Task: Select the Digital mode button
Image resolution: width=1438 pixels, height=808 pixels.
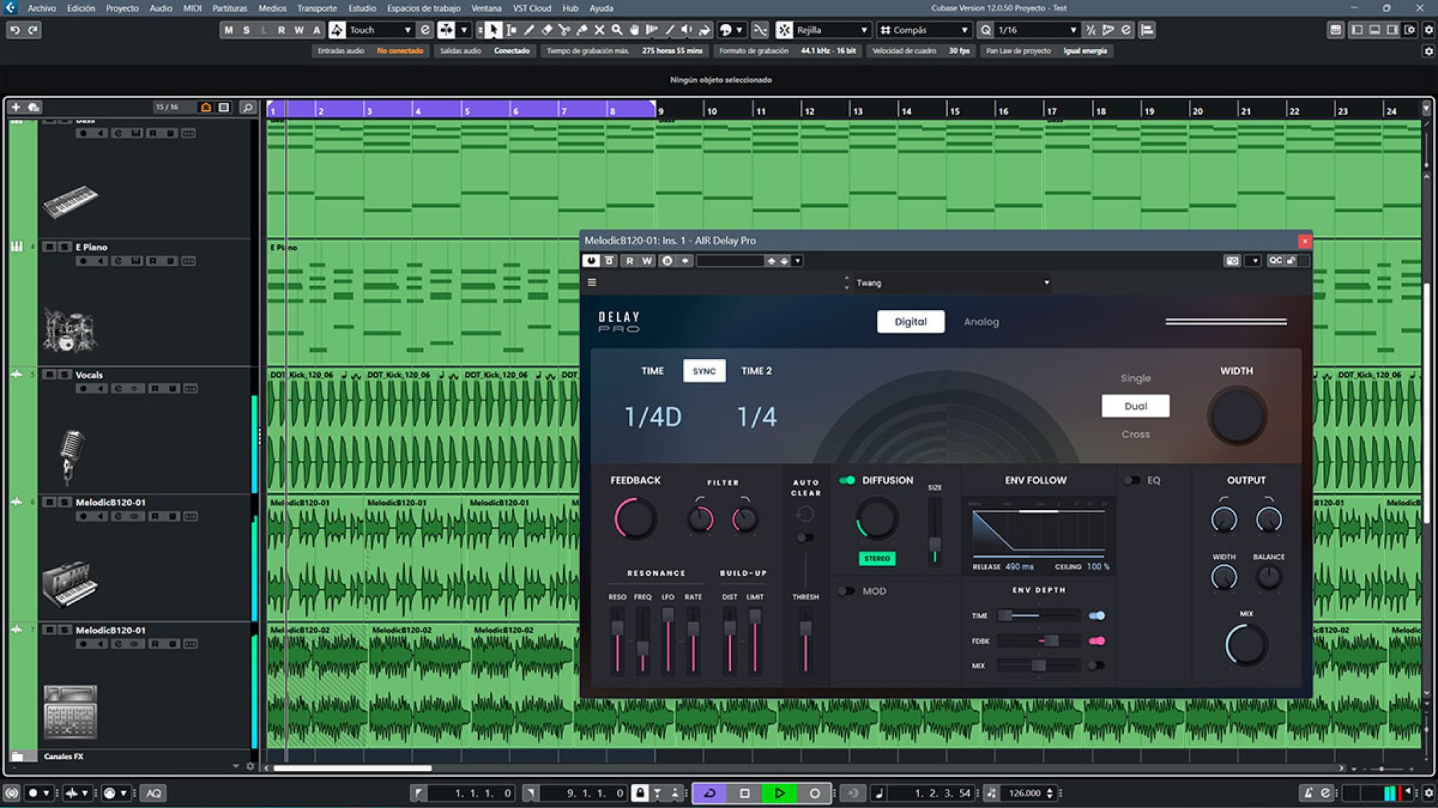Action: pos(911,322)
